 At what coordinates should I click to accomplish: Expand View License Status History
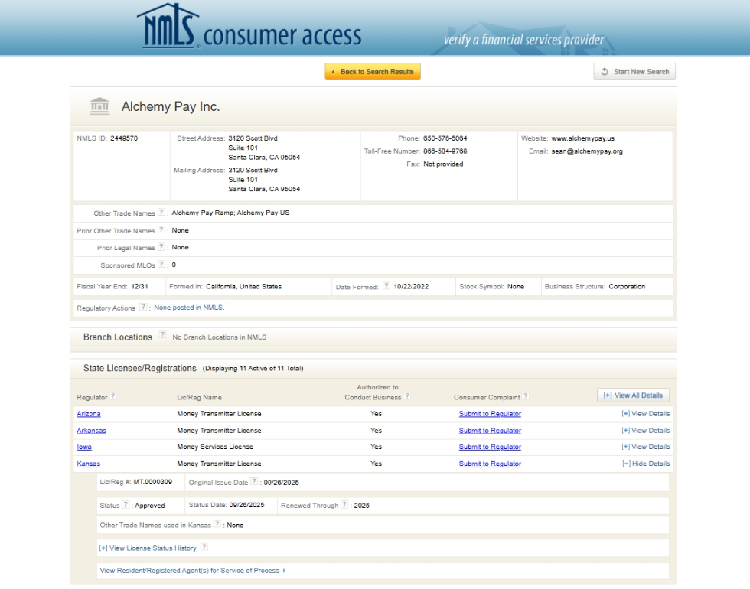148,548
